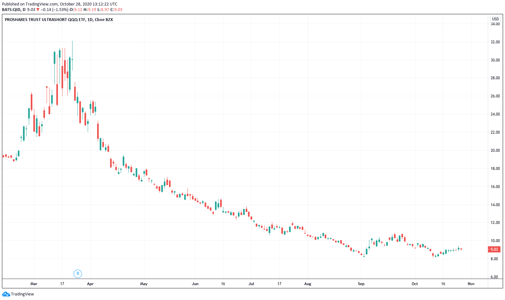Image resolution: width=505 pixels, height=300 pixels.
Task: Click the 6.00 price axis label
Action: (494, 277)
